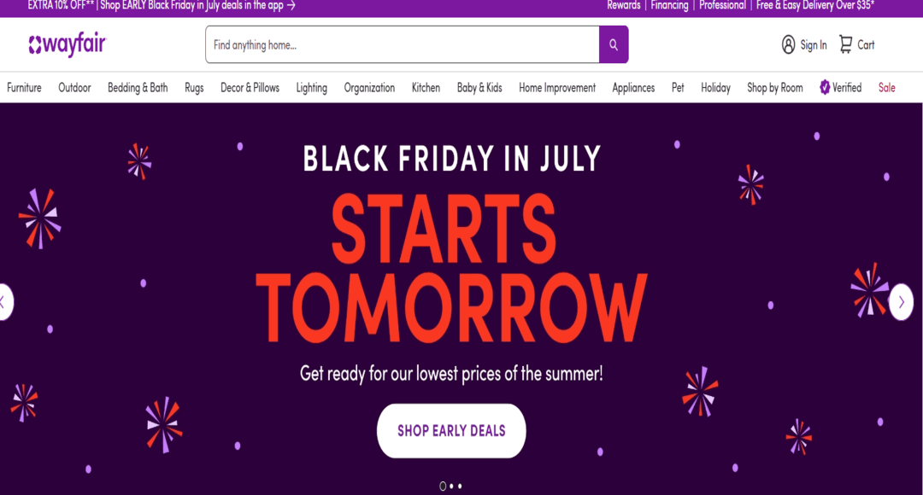This screenshot has height=495, width=923.
Task: Visit the Financing page
Action: pos(671,5)
